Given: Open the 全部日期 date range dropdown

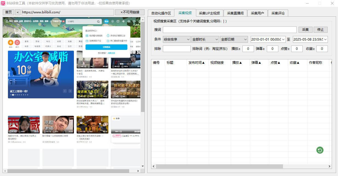Looking at the screenshot, I should pos(234,39).
